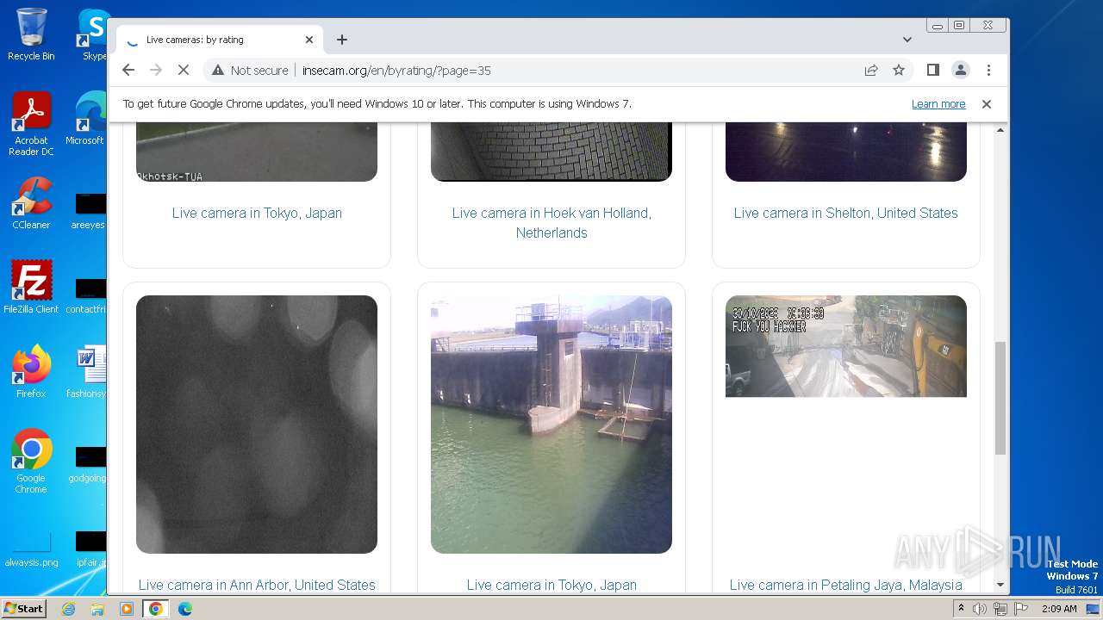Screen dimensions: 1103x620
Task: Open the Chrome profile menu
Action: (960, 70)
